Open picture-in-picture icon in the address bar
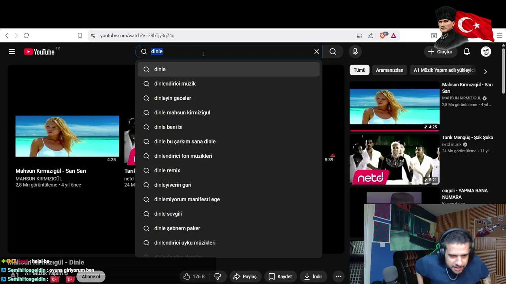This screenshot has width=506, height=284. point(359,35)
